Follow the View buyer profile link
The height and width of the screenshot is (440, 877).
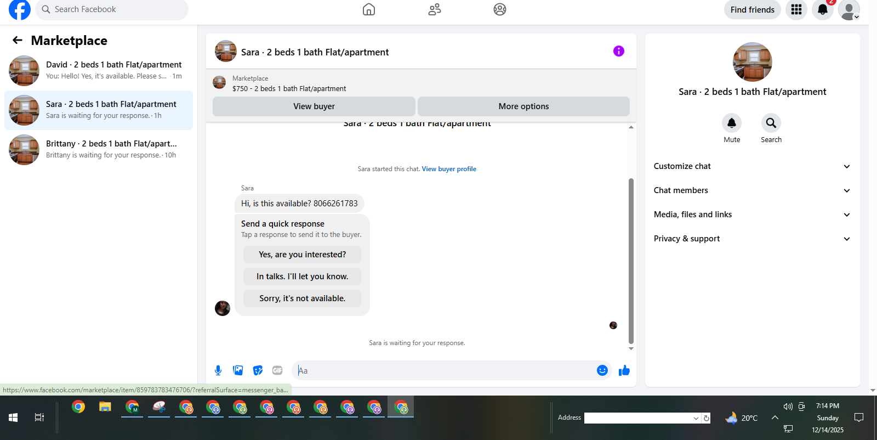click(449, 169)
